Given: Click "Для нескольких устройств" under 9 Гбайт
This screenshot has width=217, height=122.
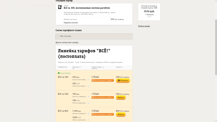Looking at the screenshot, I should [x=103, y=114].
